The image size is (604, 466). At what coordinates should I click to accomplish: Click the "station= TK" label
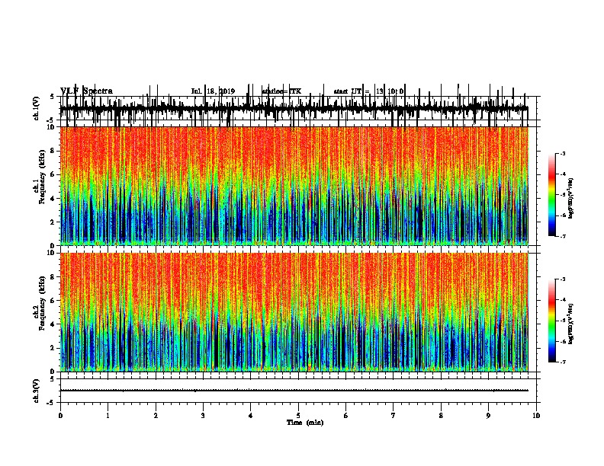pos(281,91)
